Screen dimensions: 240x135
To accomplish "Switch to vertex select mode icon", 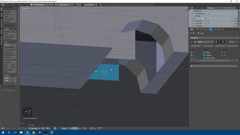I will (x=72, y=128).
